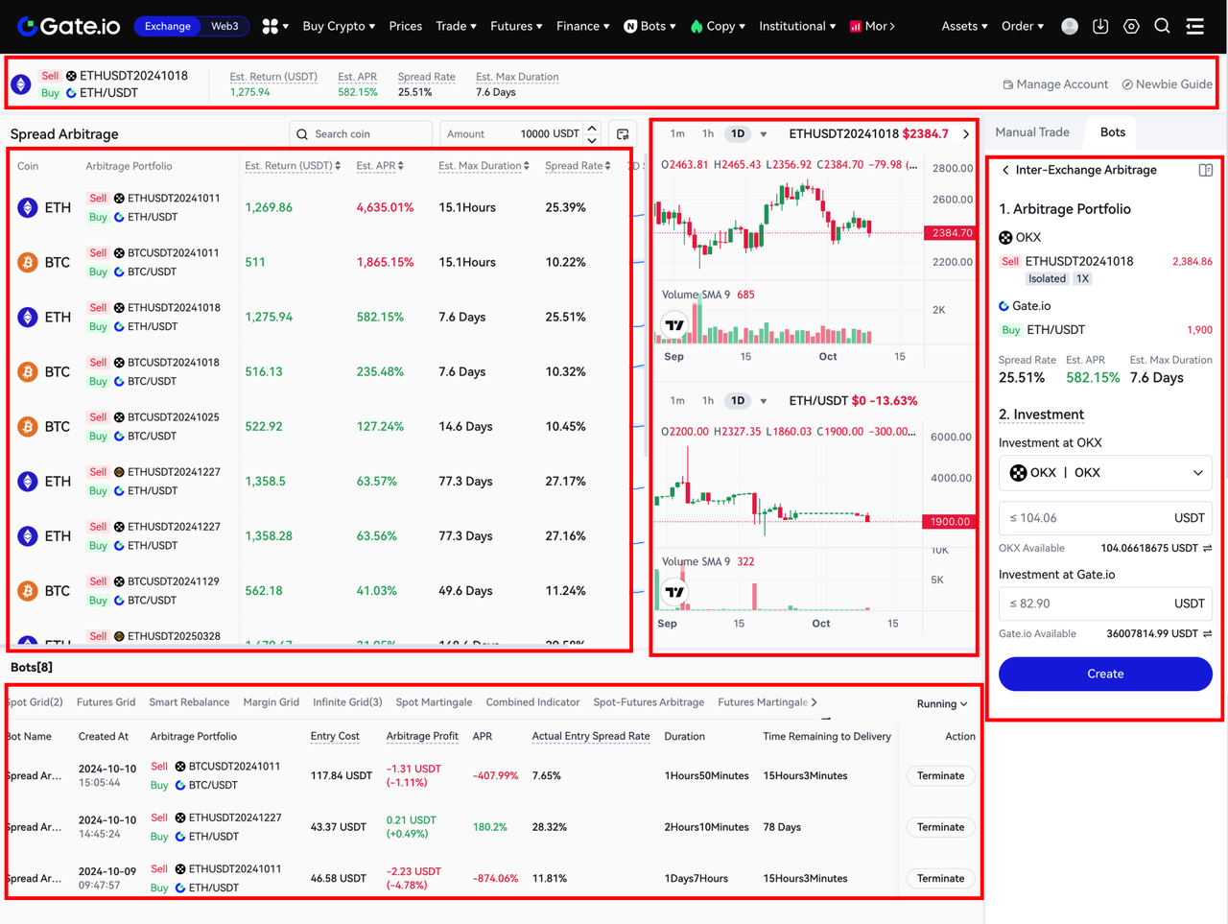Open the hamburger menu icon

(x=1194, y=26)
